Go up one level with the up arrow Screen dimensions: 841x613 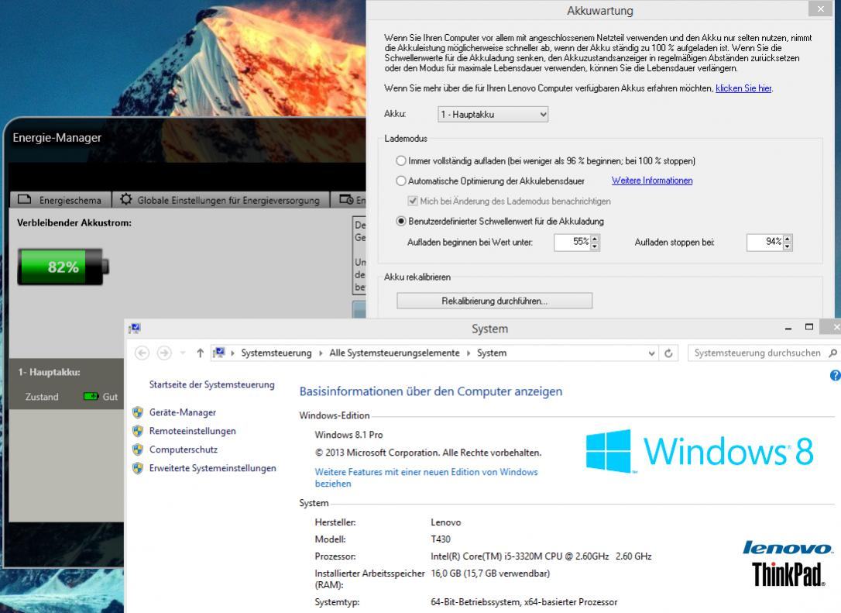pos(200,353)
